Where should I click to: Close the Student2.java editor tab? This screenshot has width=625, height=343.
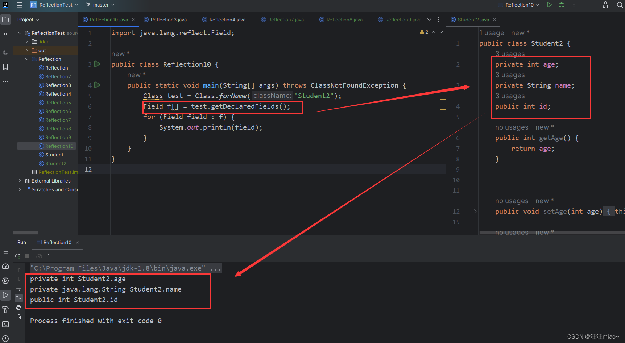(494, 20)
